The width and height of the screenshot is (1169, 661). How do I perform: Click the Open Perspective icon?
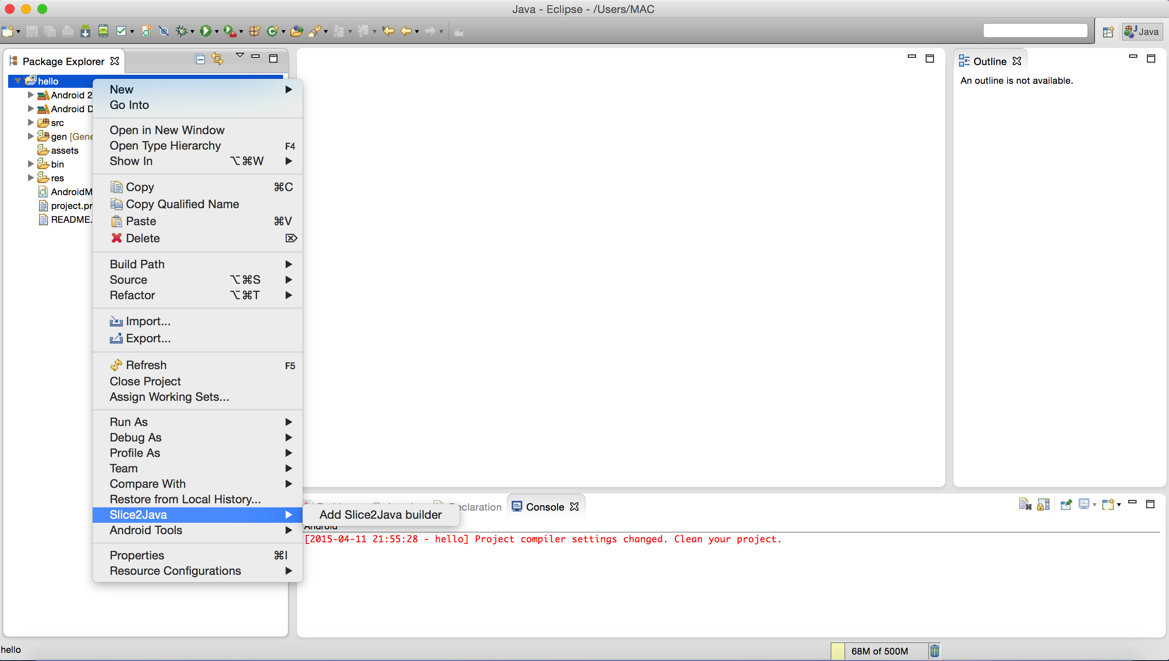[x=1108, y=31]
